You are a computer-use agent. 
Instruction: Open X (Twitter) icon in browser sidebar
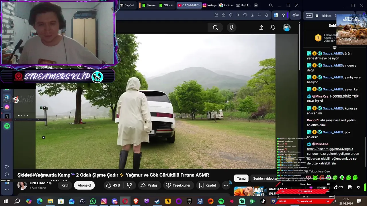click(7, 116)
